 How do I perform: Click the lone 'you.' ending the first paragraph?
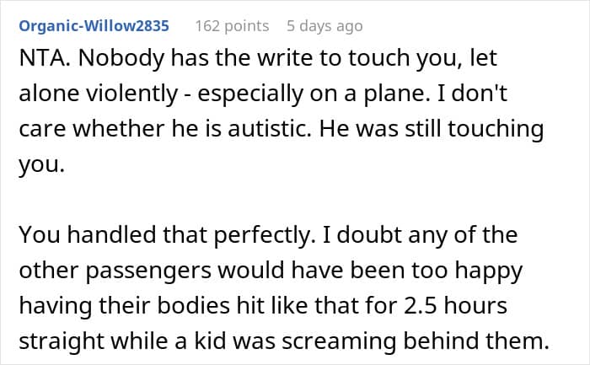pos(42,164)
